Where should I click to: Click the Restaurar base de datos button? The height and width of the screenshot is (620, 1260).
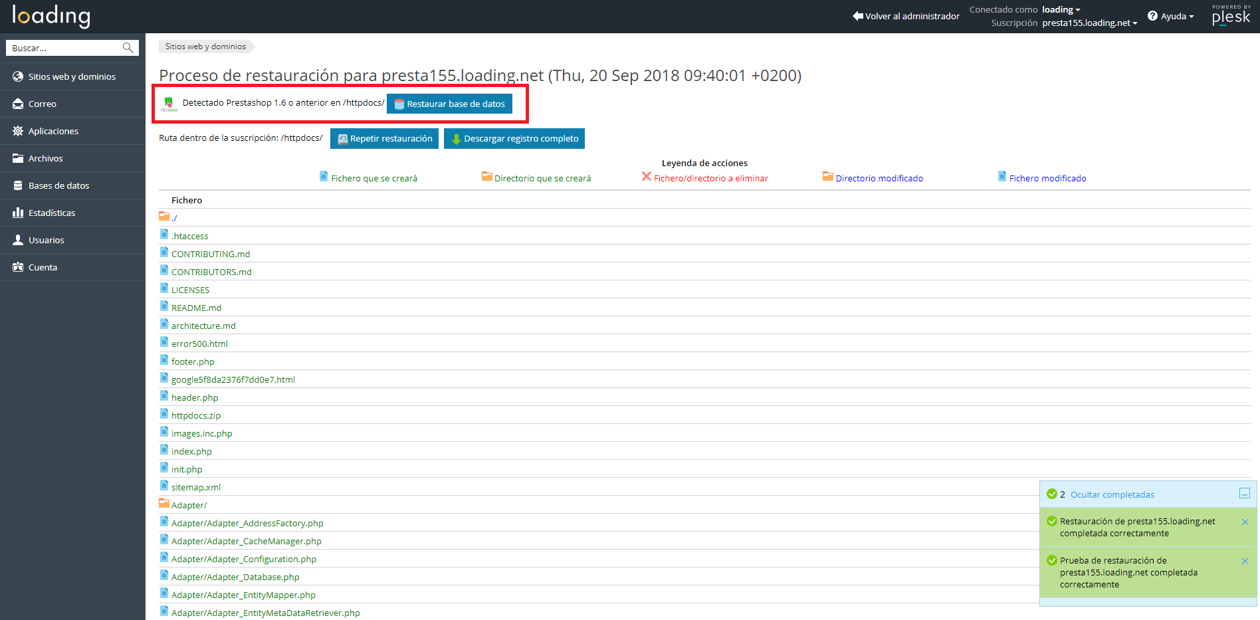pos(449,104)
